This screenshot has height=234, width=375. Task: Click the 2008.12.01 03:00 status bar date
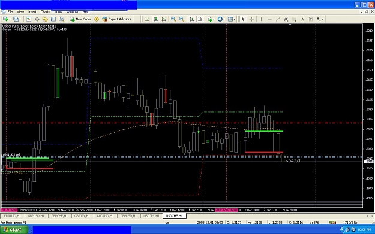coord(210,223)
